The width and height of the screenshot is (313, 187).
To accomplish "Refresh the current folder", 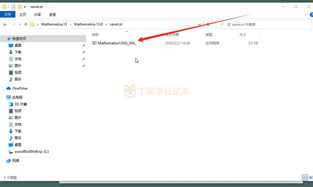I will click(208, 24).
